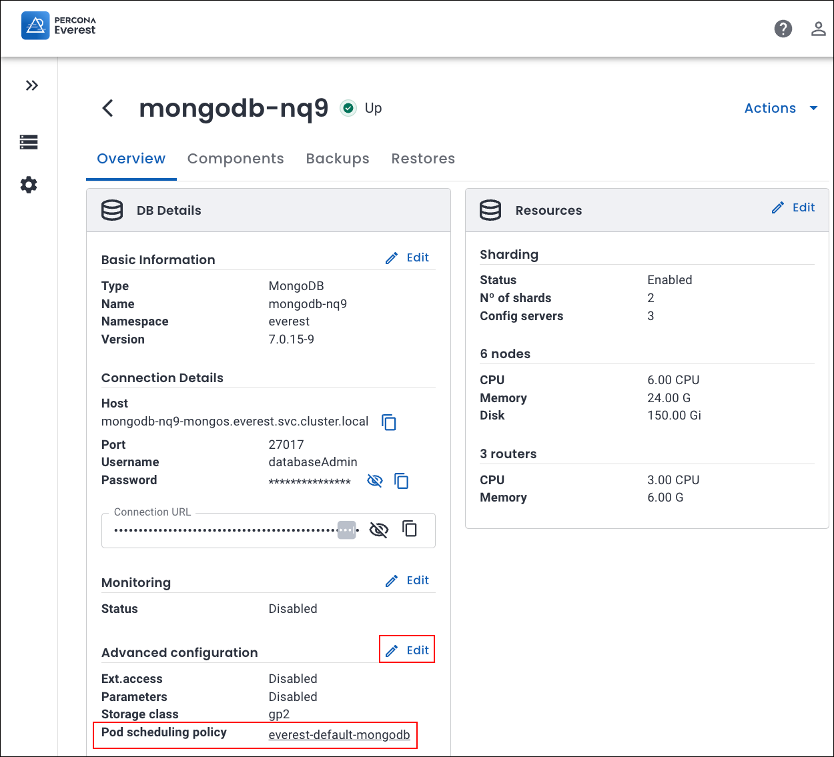Open databases list icon in sidebar

pyautogui.click(x=29, y=142)
